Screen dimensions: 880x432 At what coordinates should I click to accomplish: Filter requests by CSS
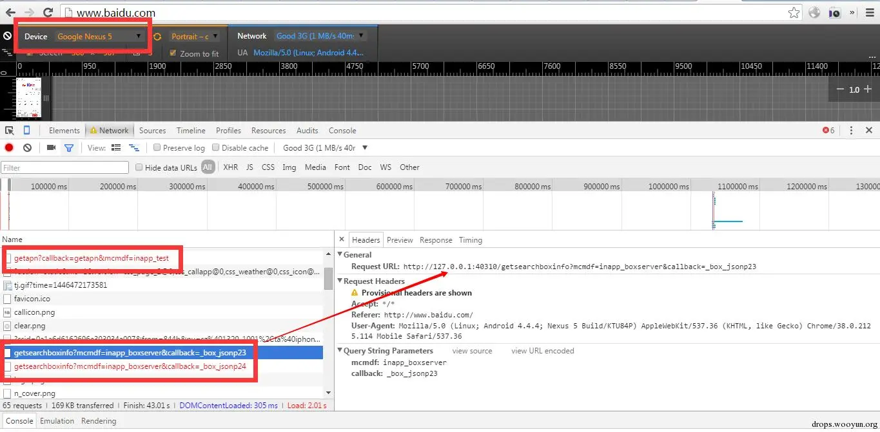[x=268, y=167]
